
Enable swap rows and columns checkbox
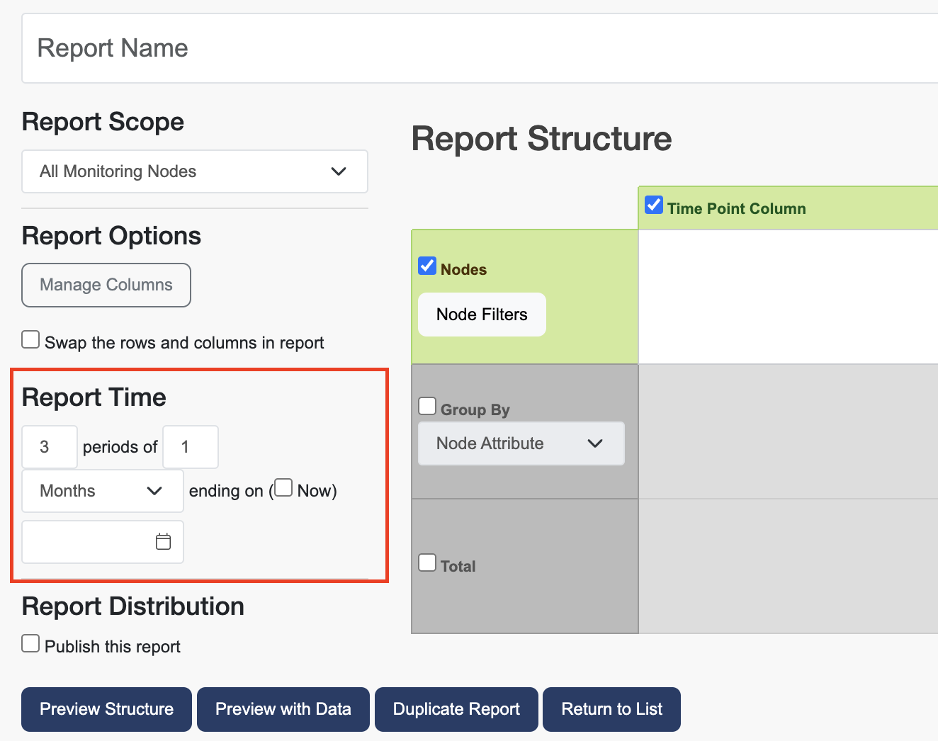click(x=30, y=340)
